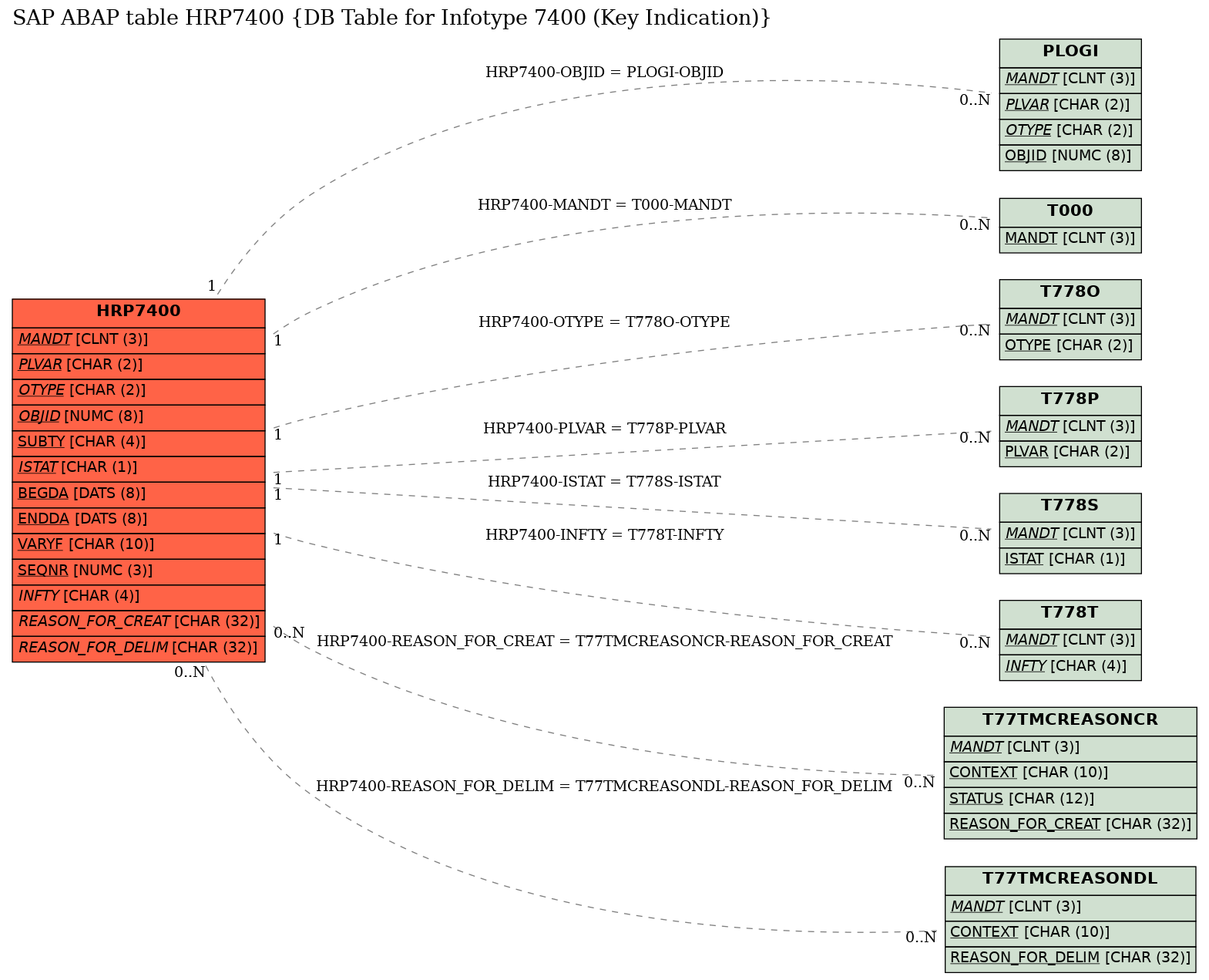Open the T778S table header
This screenshot has height=980, width=1209.
1070,507
